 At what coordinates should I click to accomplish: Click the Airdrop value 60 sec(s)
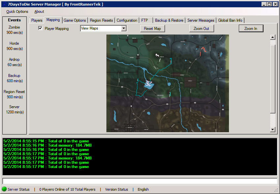coord(14,65)
